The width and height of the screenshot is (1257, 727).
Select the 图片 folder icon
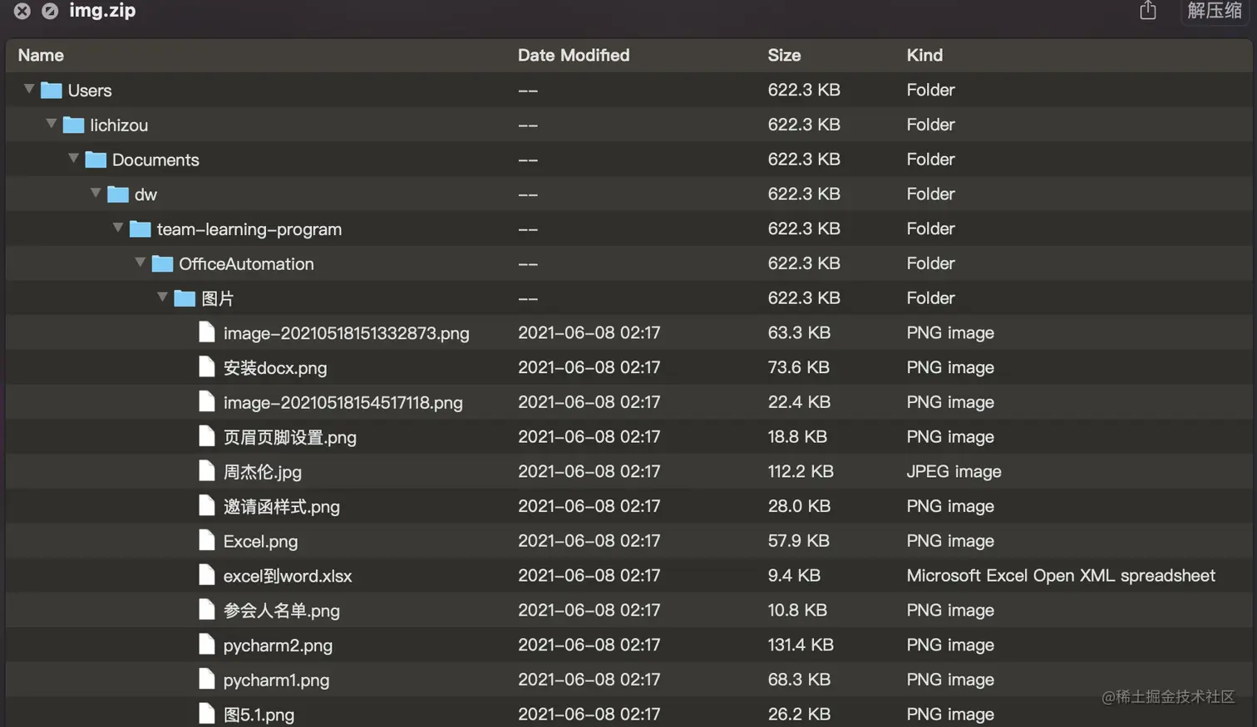(185, 298)
